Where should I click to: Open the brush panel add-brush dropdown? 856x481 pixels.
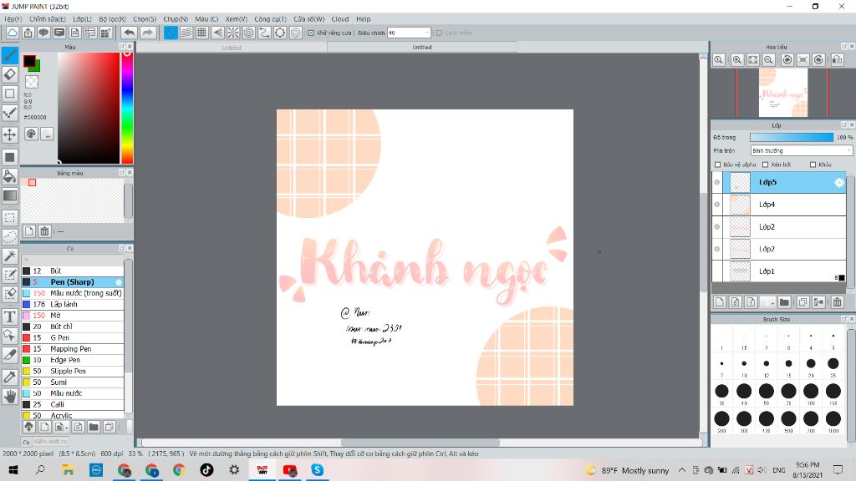tap(67, 427)
